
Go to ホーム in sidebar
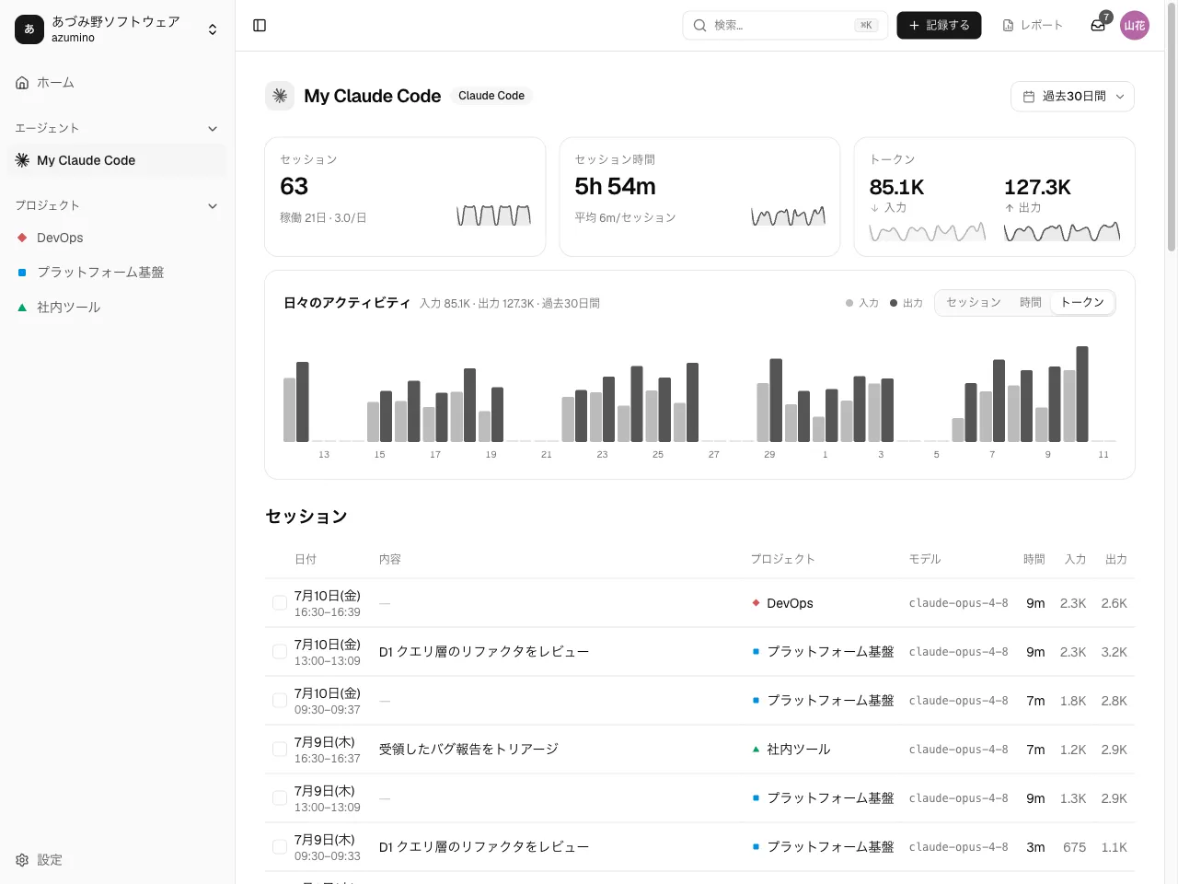coord(118,83)
